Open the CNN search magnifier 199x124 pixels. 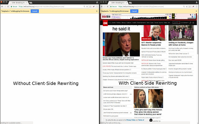coord(190,23)
